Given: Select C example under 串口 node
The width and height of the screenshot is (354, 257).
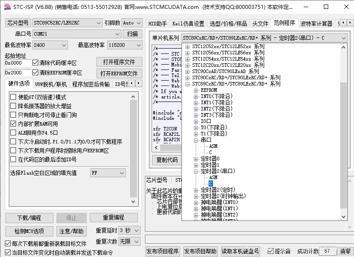Looking at the screenshot, I should click(210, 152).
